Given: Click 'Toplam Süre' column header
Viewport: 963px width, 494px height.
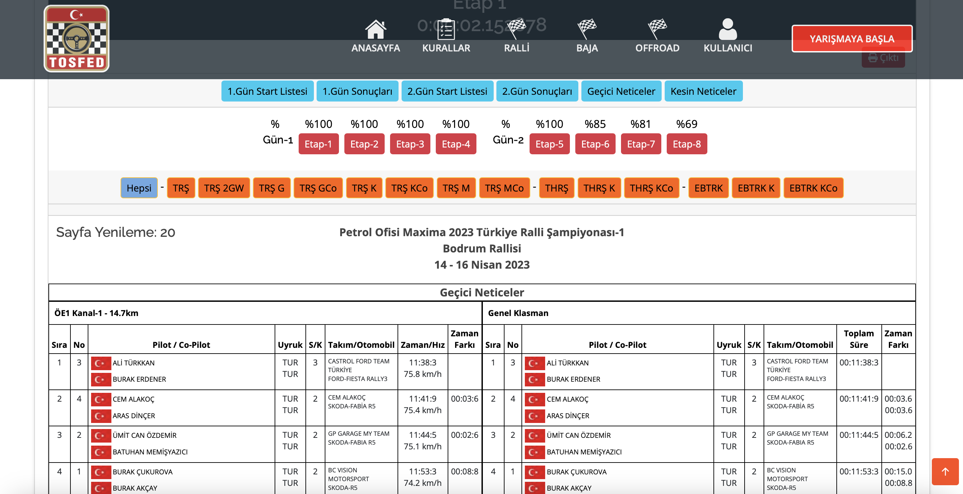Looking at the screenshot, I should click(859, 339).
